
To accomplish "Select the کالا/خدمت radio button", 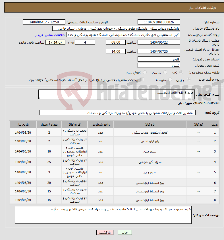I will tap(145, 72).
